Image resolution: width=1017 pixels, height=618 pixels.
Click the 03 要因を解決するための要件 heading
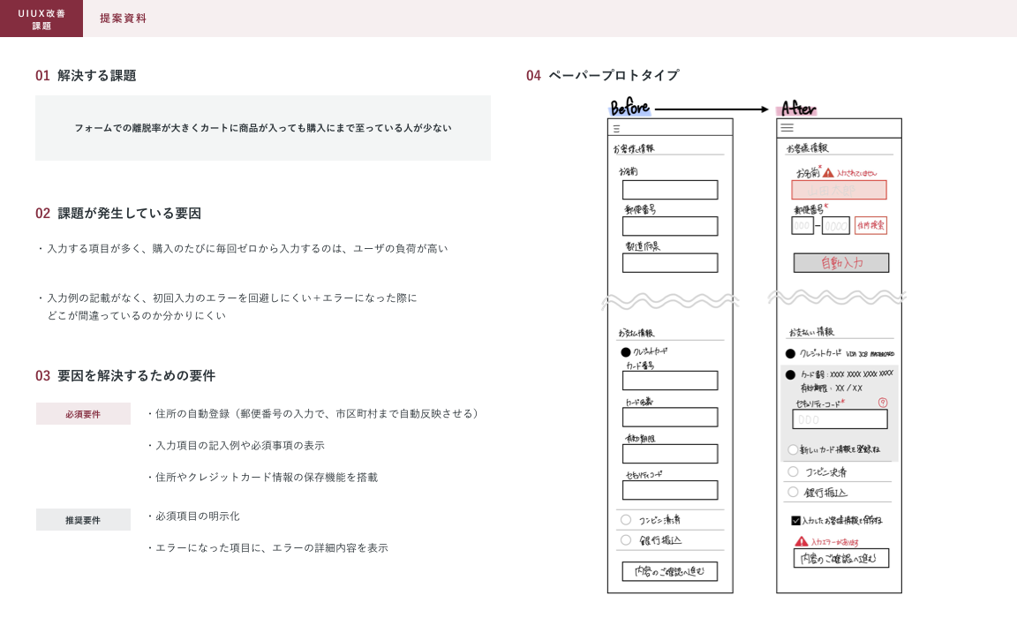pos(125,375)
